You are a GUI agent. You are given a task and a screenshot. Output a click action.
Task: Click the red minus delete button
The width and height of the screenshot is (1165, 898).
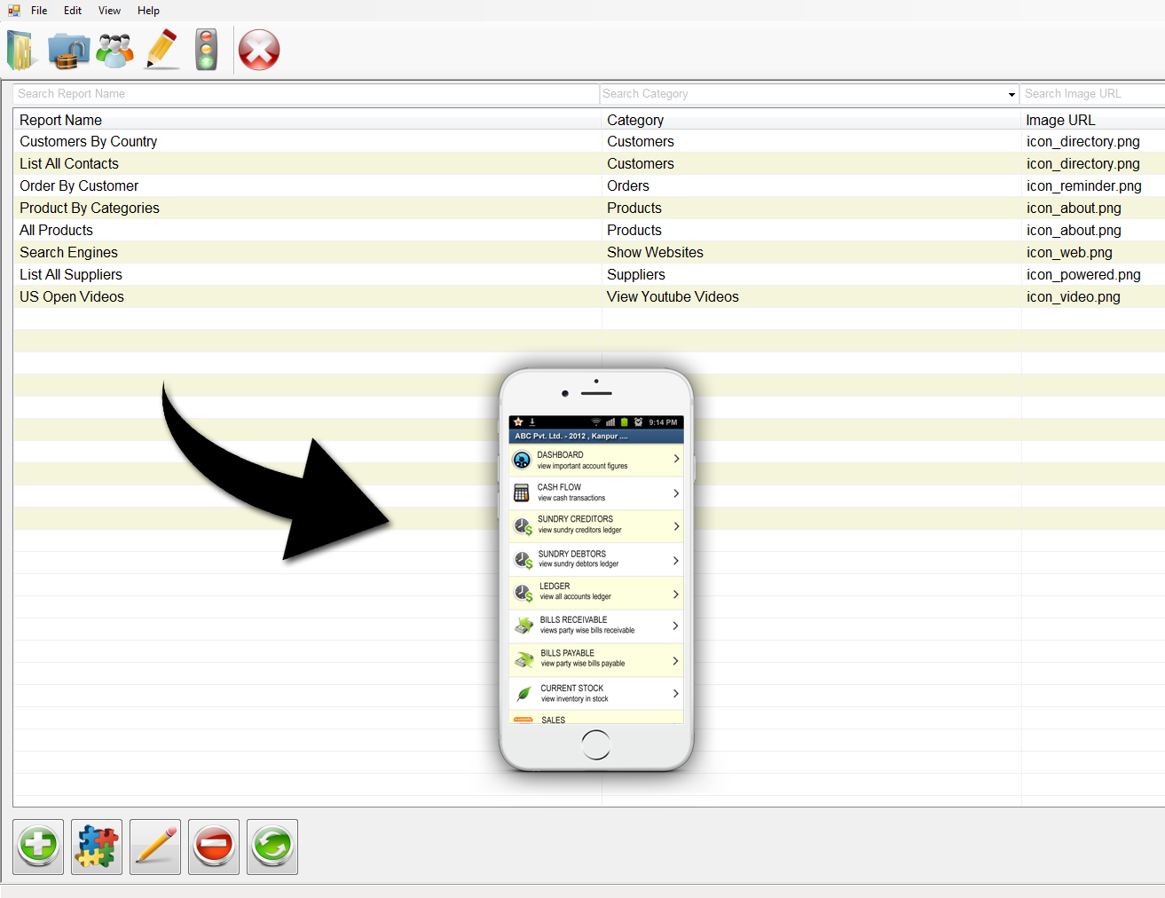tap(214, 847)
